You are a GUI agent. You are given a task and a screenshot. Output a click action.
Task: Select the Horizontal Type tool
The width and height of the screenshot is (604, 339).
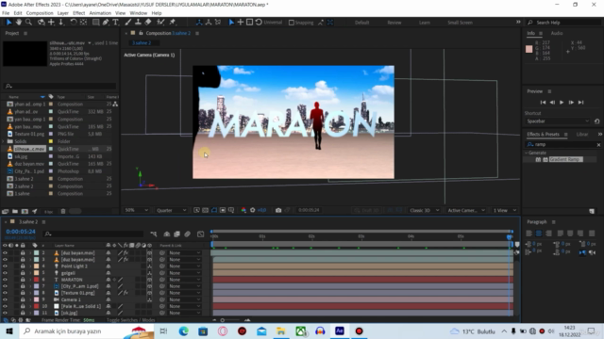[115, 23]
